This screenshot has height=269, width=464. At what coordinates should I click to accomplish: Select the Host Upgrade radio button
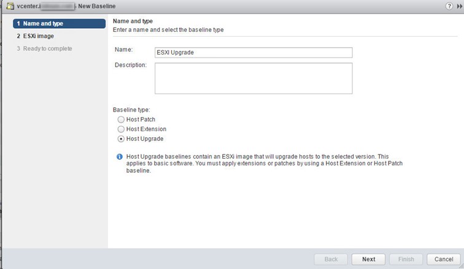(x=121, y=138)
